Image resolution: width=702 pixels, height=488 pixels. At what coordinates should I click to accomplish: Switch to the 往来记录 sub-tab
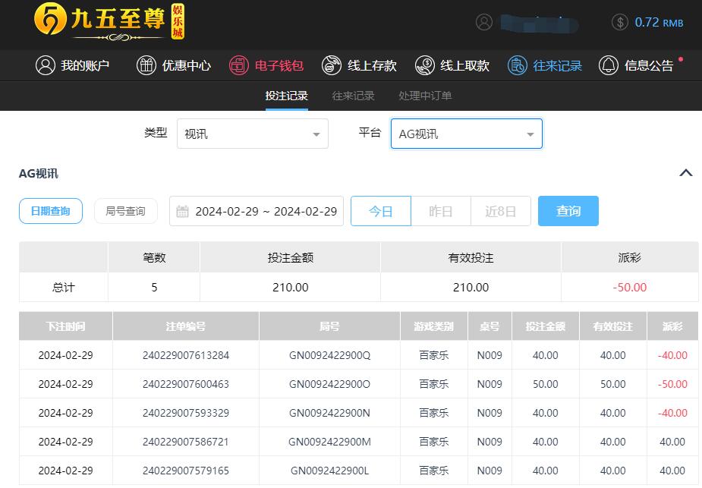[353, 96]
